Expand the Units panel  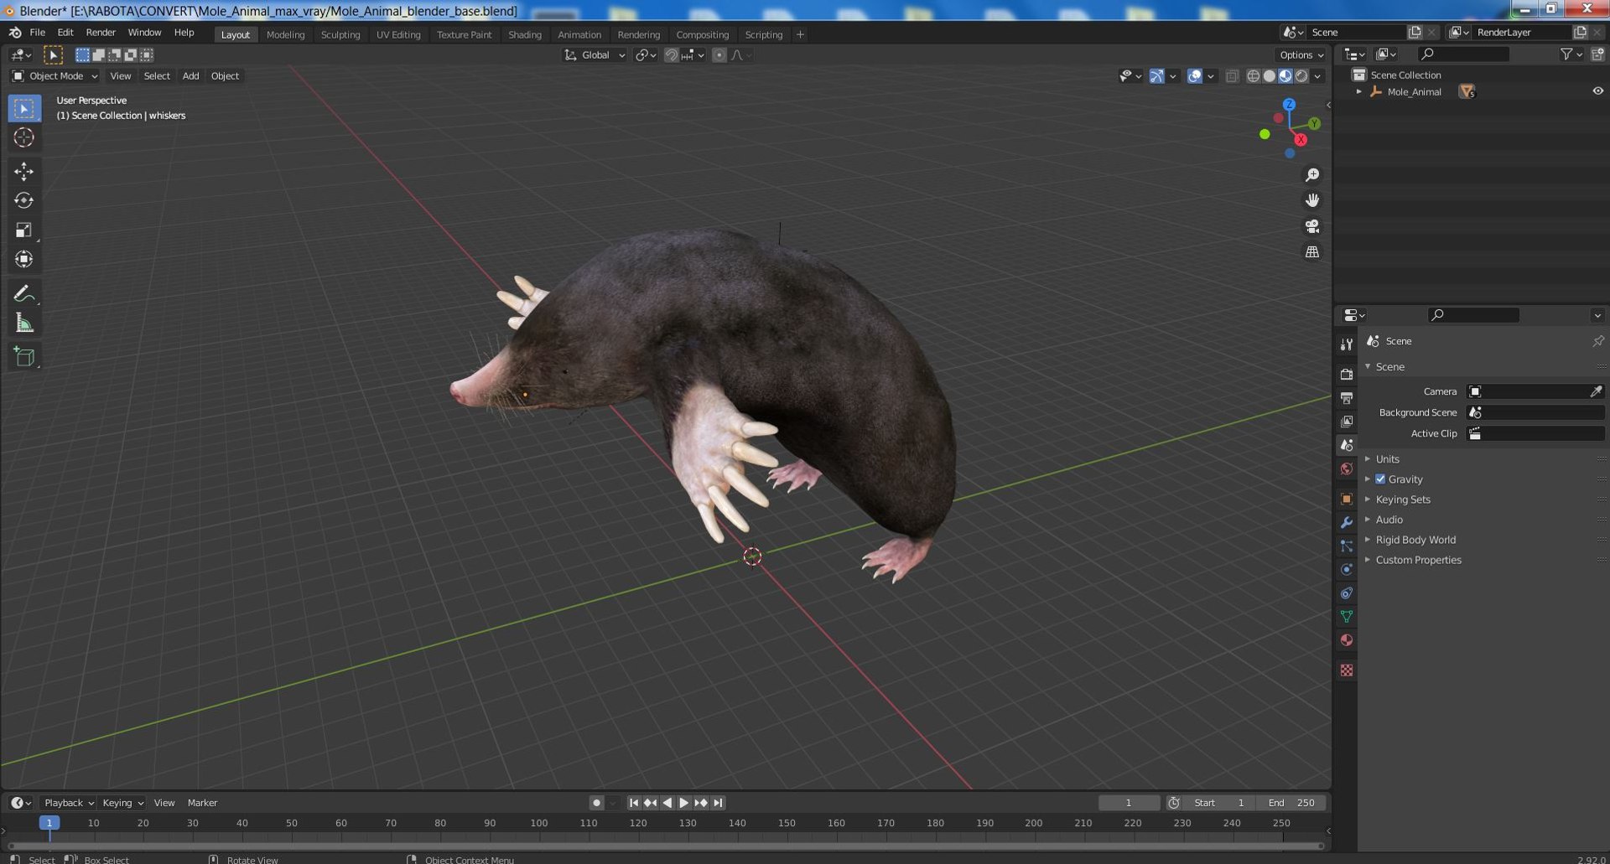point(1387,459)
